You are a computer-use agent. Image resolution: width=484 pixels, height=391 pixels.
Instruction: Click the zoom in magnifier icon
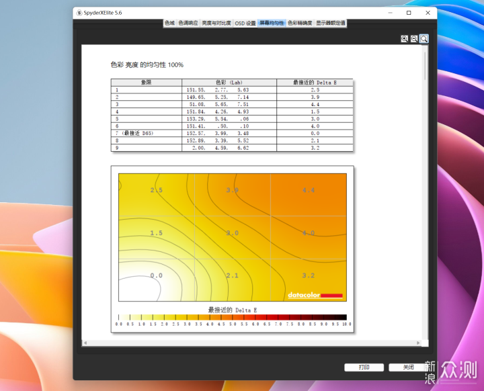[x=405, y=38]
